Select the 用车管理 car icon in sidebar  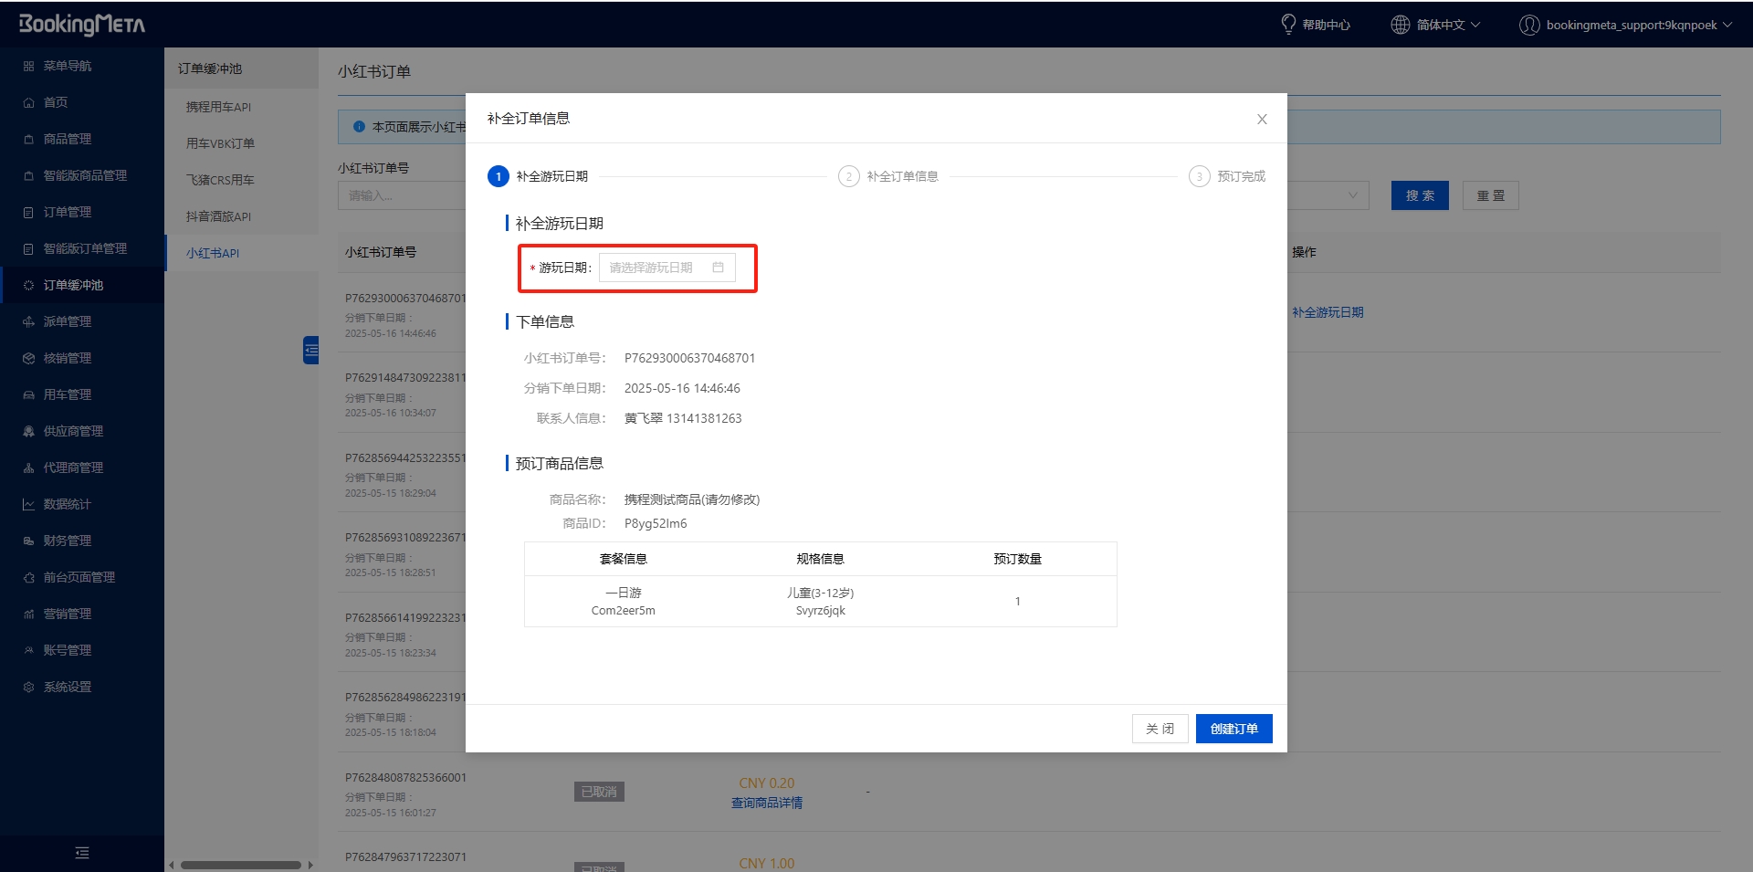[28, 394]
